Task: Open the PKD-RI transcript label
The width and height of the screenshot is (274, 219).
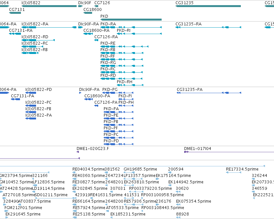Action: click(x=124, y=30)
